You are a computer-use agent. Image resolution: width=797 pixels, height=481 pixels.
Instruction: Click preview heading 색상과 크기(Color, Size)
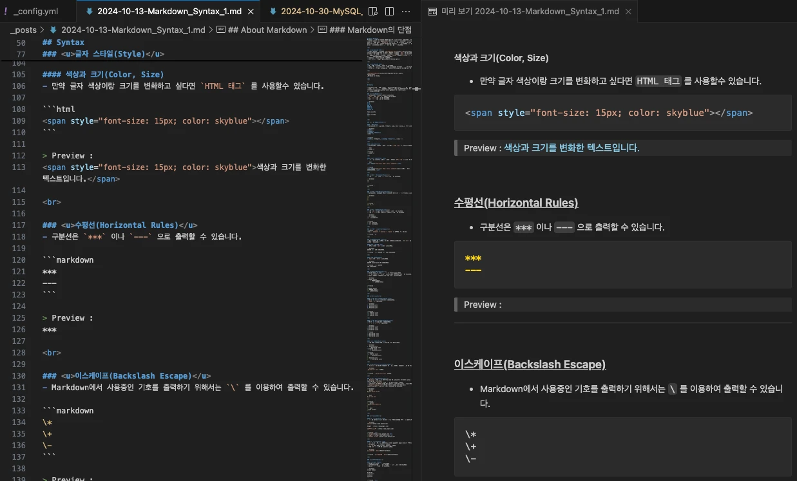pos(501,58)
